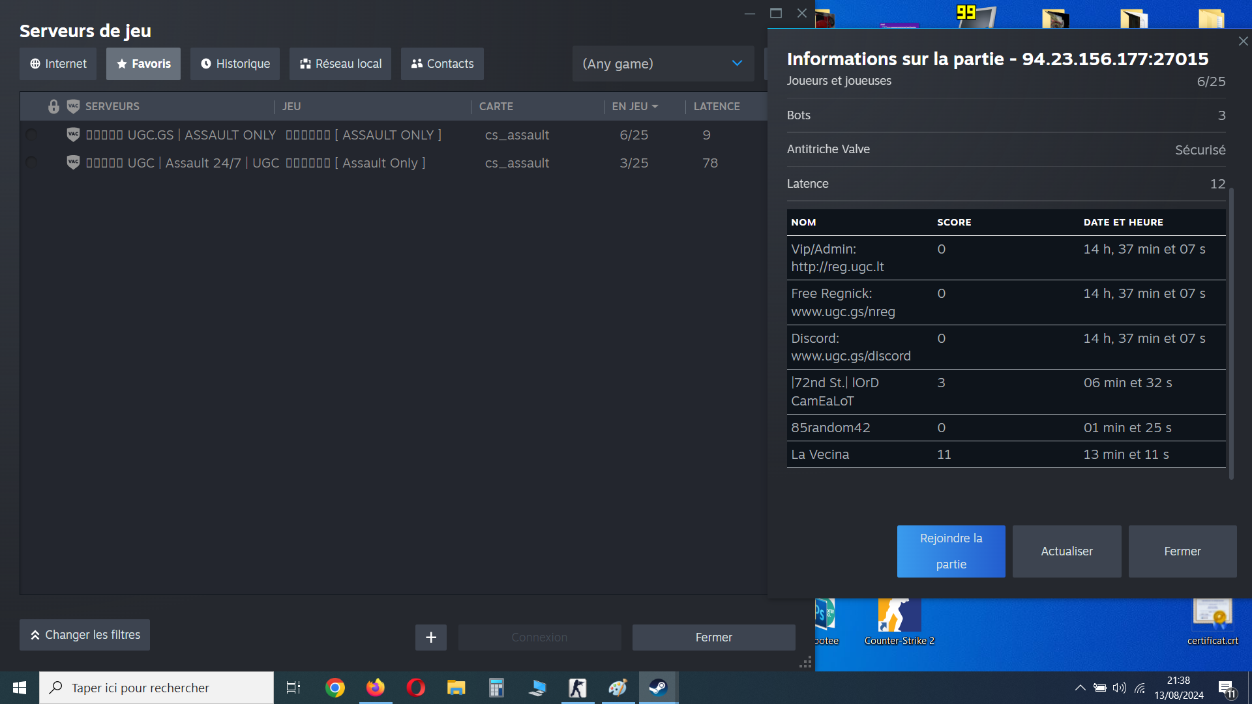Launch Google Chrome from taskbar
Image resolution: width=1252 pixels, height=704 pixels.
(335, 688)
